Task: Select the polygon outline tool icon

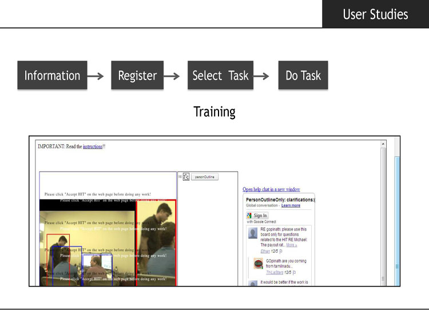Action: 186,177
